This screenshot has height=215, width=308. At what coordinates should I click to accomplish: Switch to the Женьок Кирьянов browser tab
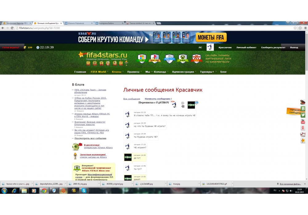click(78, 23)
